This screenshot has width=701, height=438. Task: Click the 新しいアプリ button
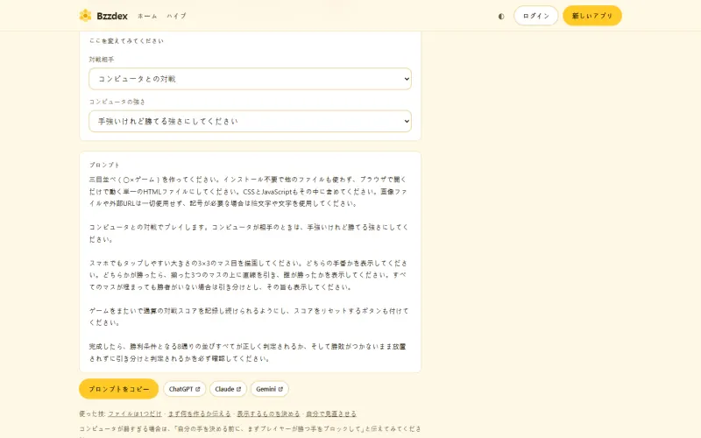click(592, 16)
